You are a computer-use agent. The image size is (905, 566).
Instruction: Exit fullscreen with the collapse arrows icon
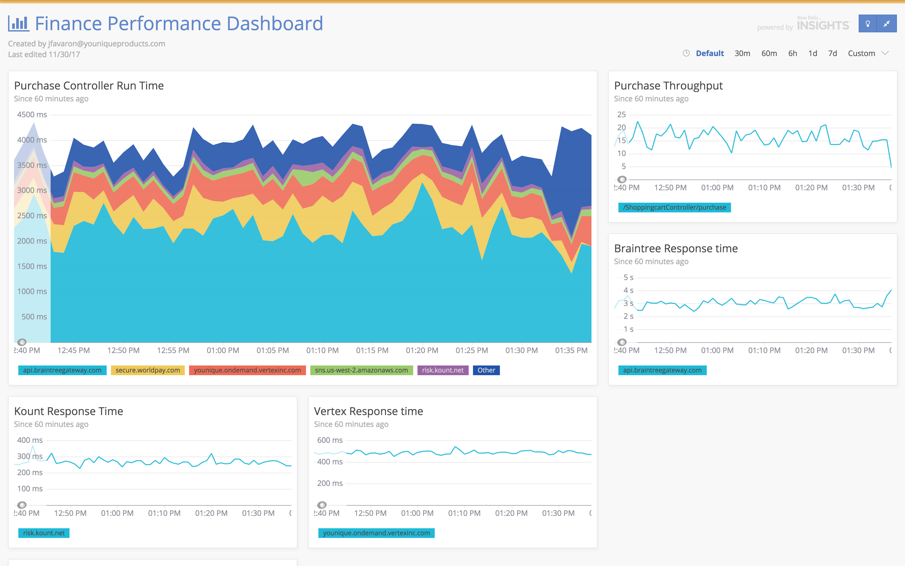pos(887,24)
